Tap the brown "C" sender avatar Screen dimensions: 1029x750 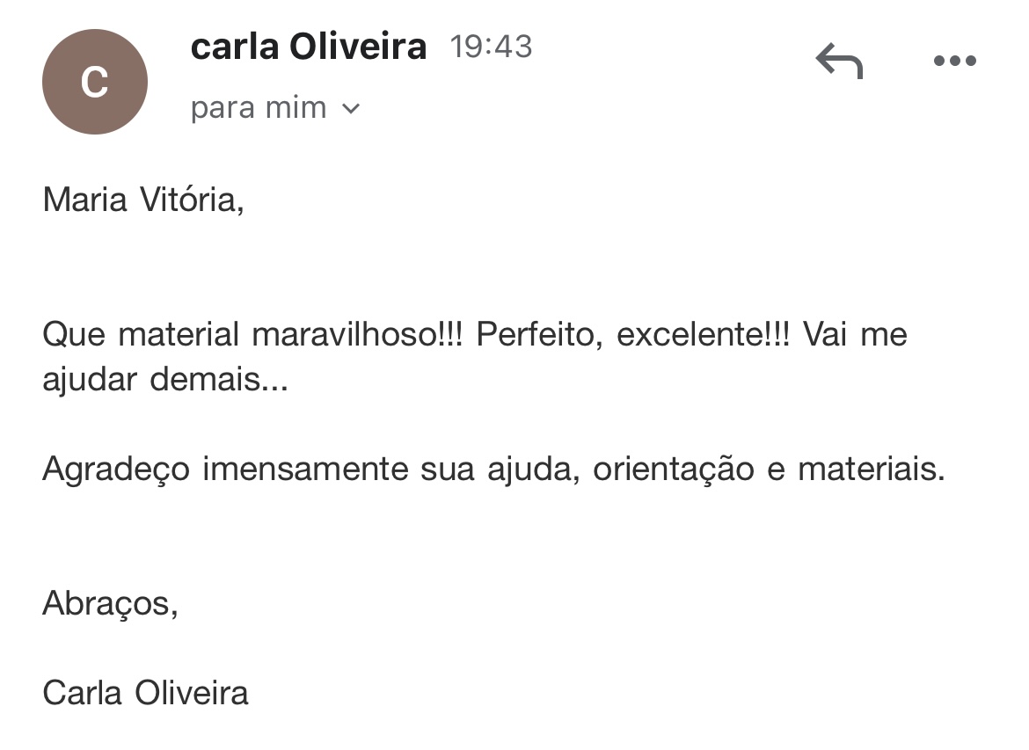[94, 82]
